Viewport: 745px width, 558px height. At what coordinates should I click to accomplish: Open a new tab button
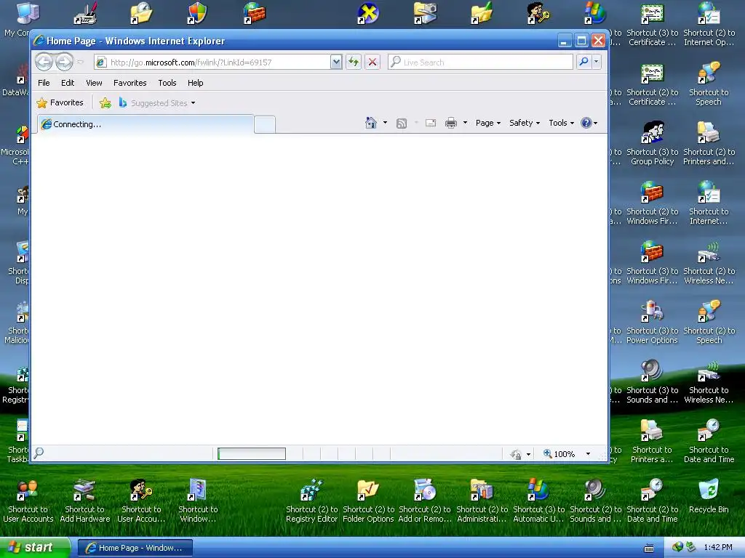(265, 125)
